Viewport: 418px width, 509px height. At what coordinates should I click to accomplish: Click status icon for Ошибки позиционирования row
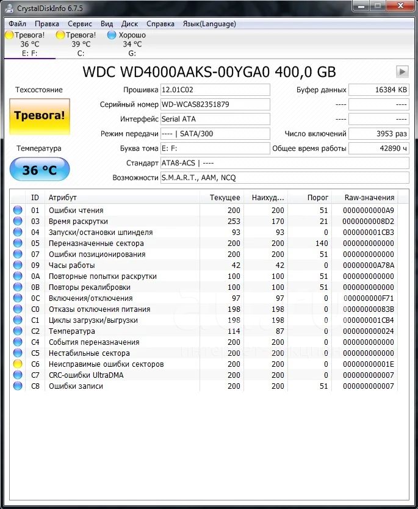(18, 254)
